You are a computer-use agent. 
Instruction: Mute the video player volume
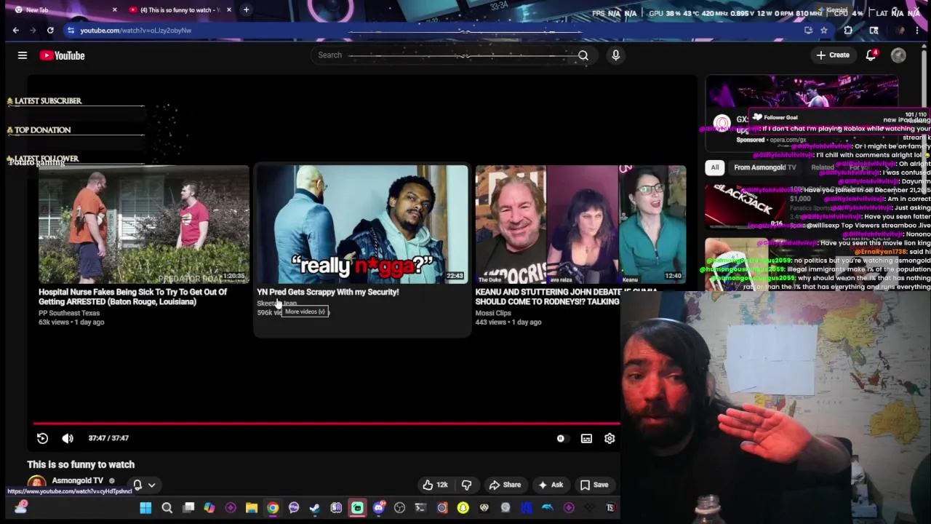pos(68,438)
